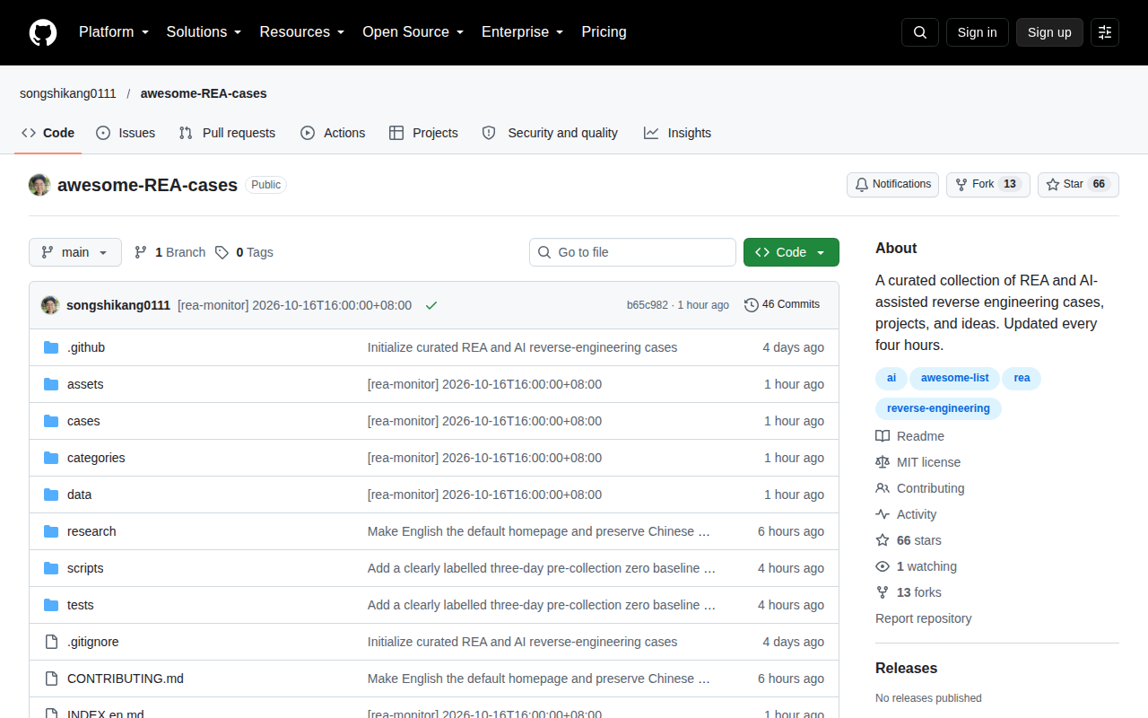Expand the Open Source menu
The height and width of the screenshot is (718, 1148).
(413, 32)
